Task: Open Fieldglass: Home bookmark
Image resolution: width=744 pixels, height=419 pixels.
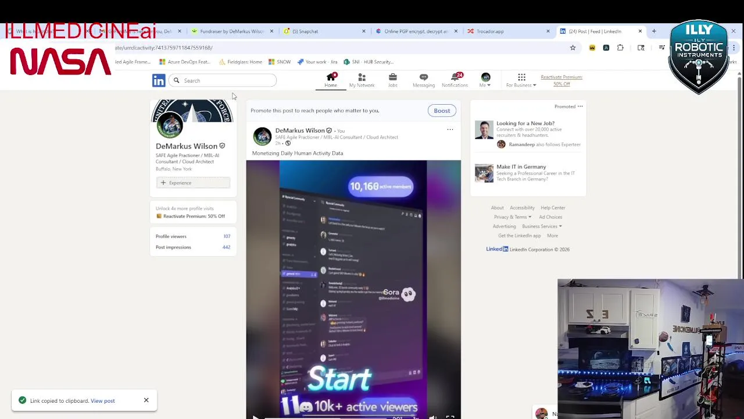Action: 240,62
